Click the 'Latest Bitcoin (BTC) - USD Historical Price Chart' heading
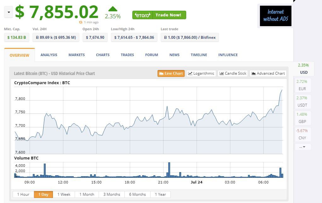This screenshot has height=203, width=322. tap(55, 73)
